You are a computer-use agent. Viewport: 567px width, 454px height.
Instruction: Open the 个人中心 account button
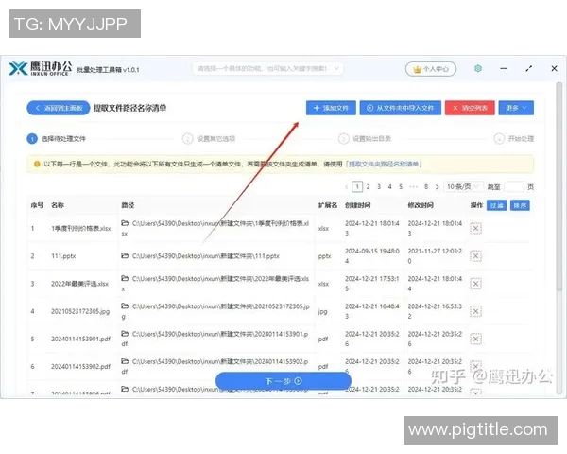[431, 69]
